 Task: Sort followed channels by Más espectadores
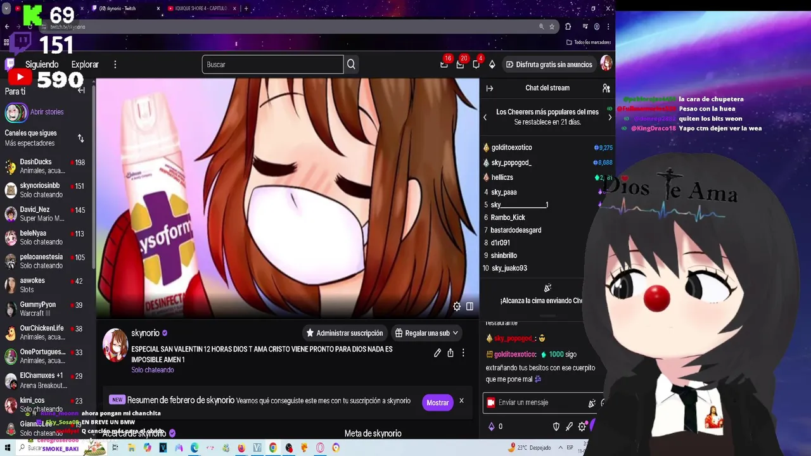(80, 138)
